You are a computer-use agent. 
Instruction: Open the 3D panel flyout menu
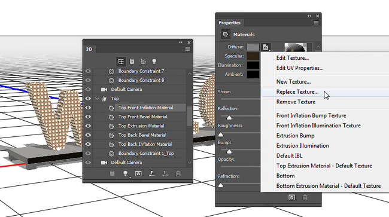pos(187,49)
